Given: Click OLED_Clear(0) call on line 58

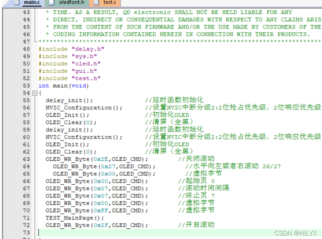Looking at the screenshot, I should 71,123.
